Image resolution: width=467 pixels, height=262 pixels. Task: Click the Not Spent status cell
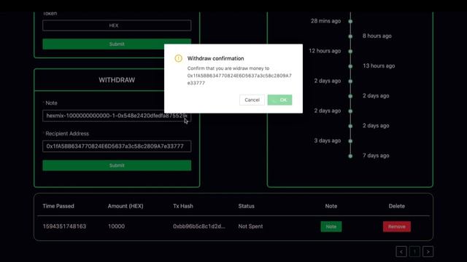tap(250, 226)
